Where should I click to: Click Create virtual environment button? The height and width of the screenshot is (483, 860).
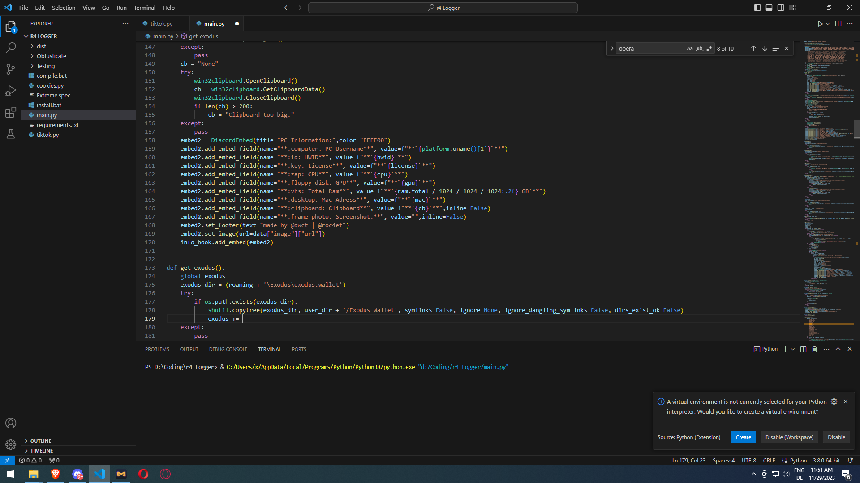[x=743, y=437]
